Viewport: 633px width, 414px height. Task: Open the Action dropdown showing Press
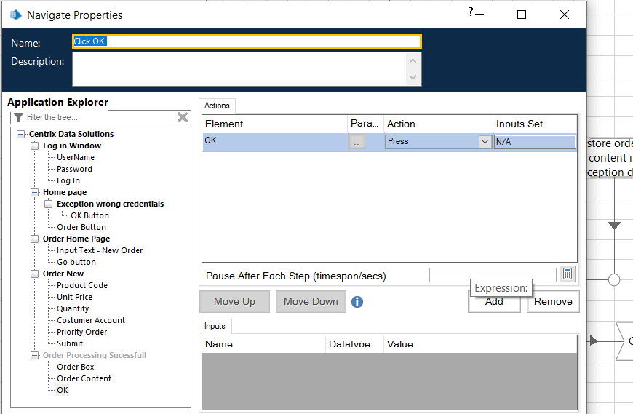tap(485, 142)
